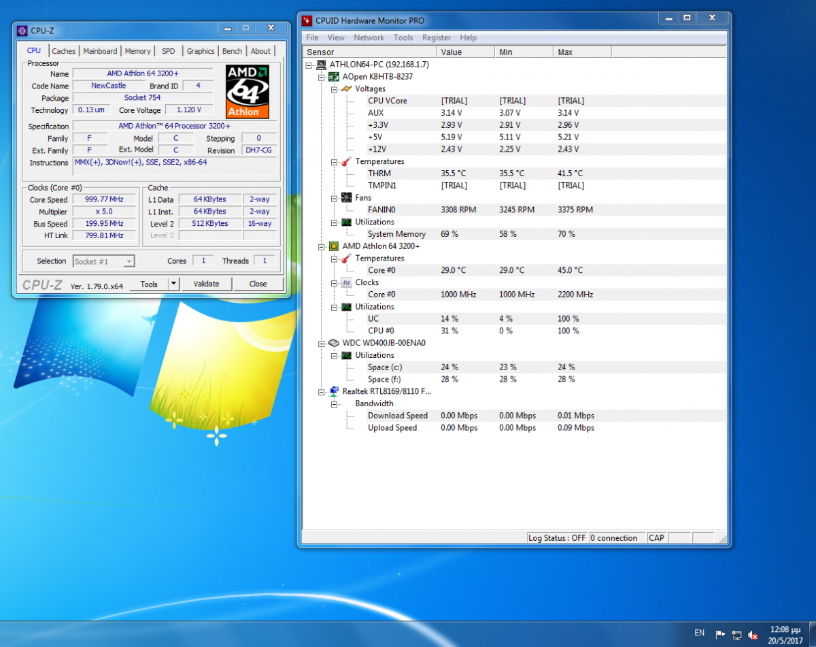Click the CPU-Z title bar icon

click(22, 30)
